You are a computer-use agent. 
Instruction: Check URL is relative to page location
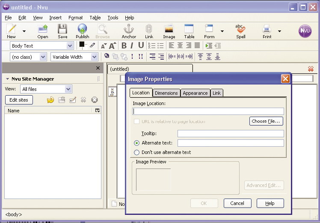(x=136, y=121)
